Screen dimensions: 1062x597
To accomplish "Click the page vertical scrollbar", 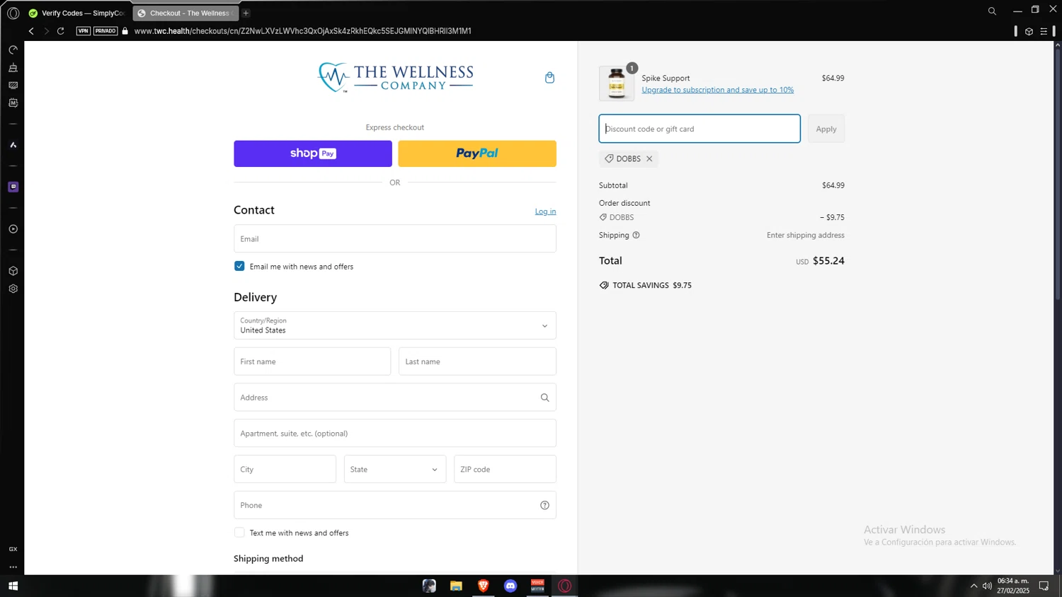I will (x=1058, y=174).
